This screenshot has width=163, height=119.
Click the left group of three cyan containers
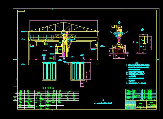click(49, 71)
